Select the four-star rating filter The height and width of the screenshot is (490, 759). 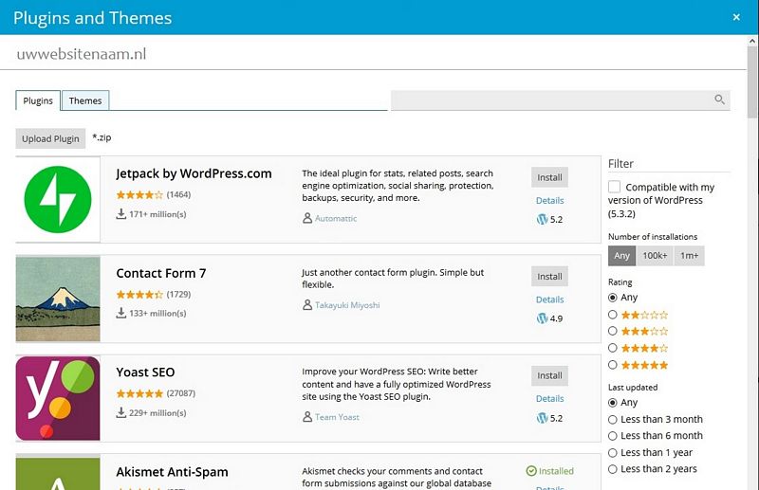tap(612, 348)
